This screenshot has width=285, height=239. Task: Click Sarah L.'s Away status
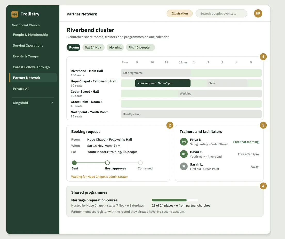[x=255, y=166]
